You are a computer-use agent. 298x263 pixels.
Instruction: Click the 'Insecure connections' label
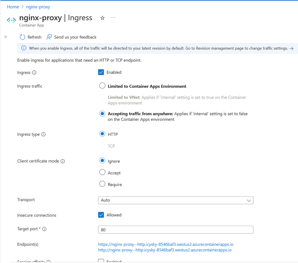coord(37,215)
